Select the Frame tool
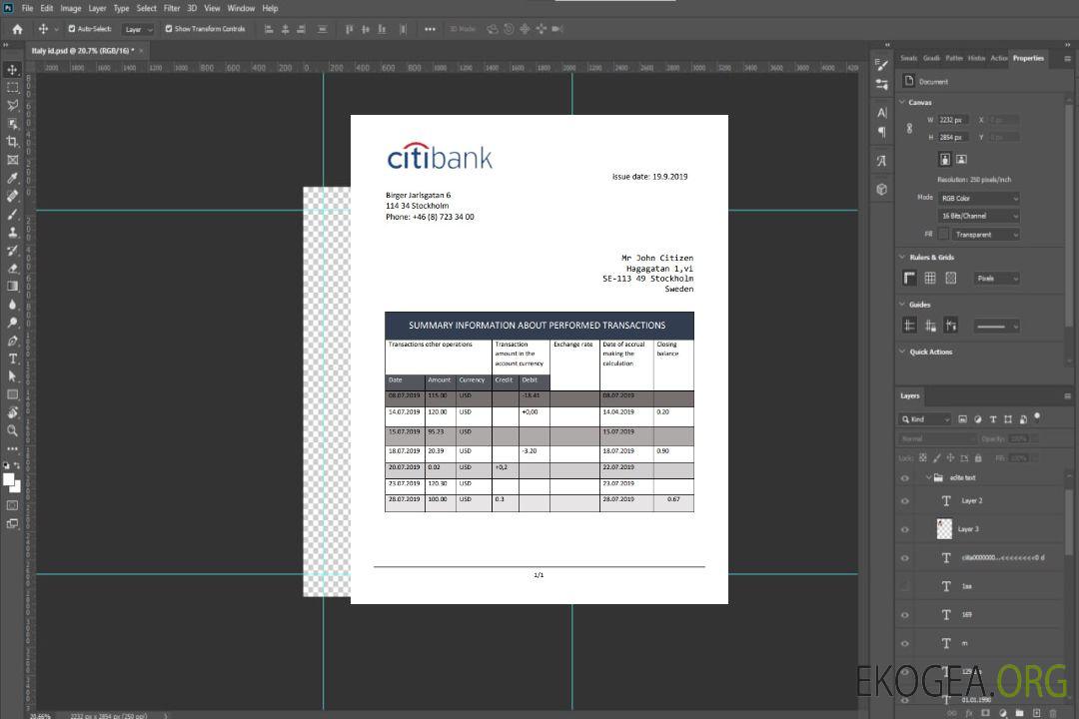The height and width of the screenshot is (719, 1079). tap(12, 160)
